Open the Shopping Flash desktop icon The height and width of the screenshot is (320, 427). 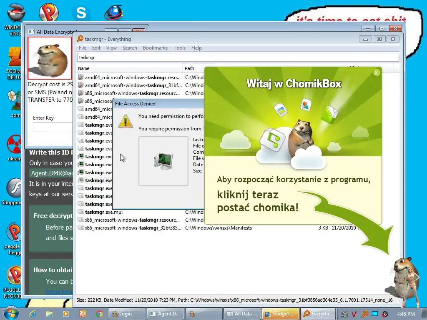coord(14,188)
